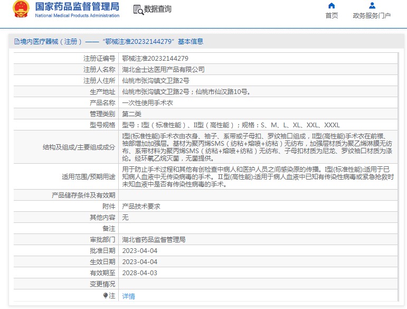Click the 变更情况 label
The width and height of the screenshot is (407, 309).
coord(102,284)
